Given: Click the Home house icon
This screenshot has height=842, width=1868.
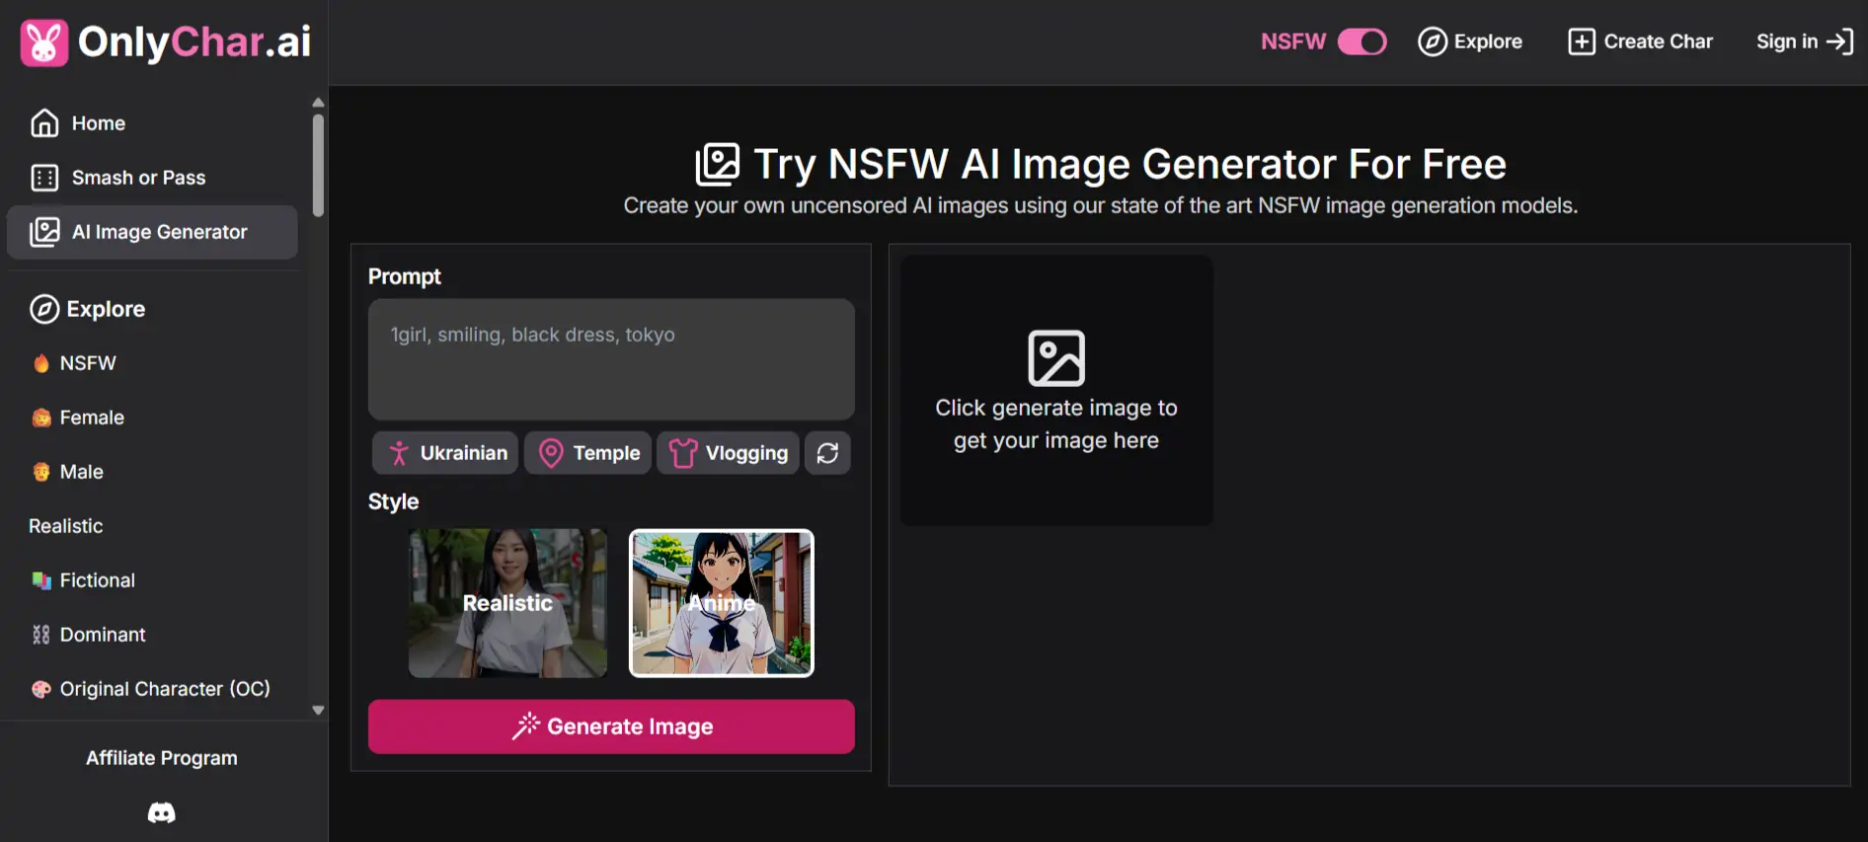Looking at the screenshot, I should pos(44,123).
